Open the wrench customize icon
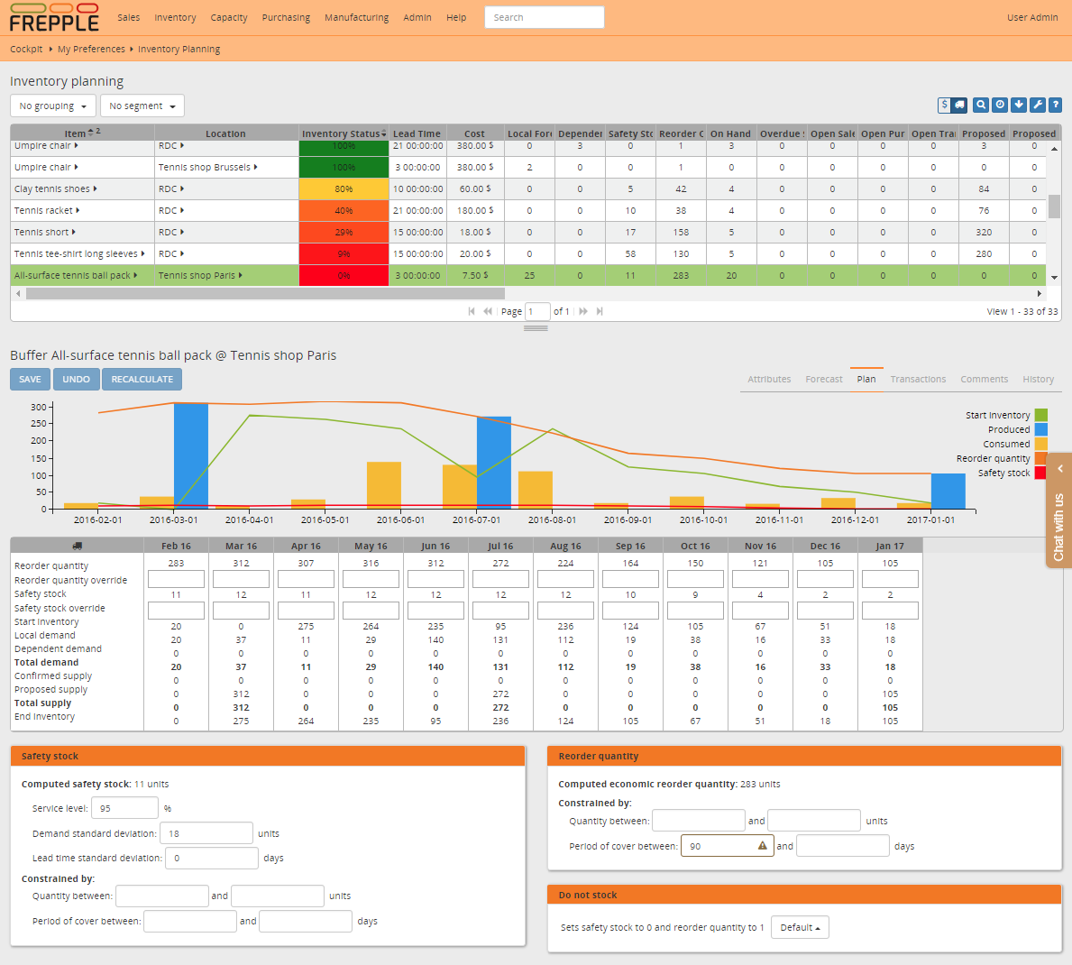 pos(1037,106)
